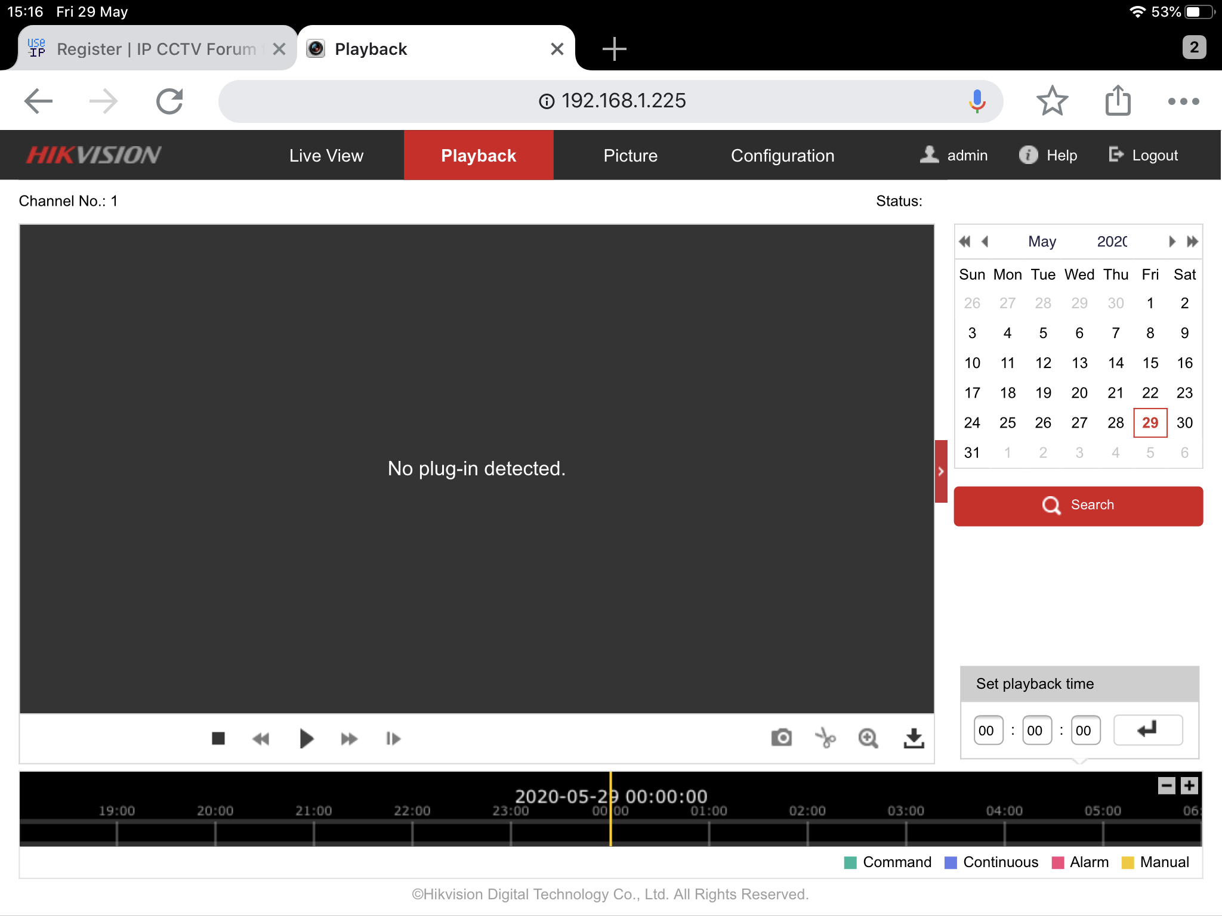Select May 28 in the calendar
1222x916 pixels.
click(1115, 423)
